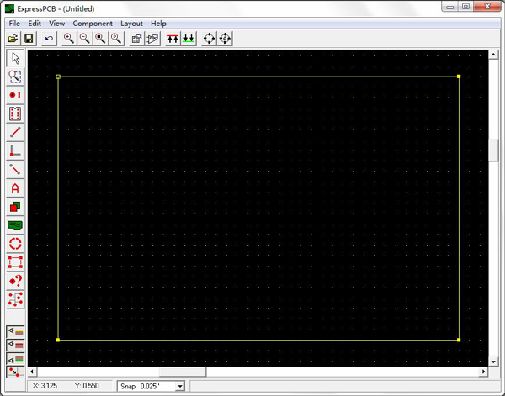Click the zoom previous magnifier icon
The width and height of the screenshot is (505, 396).
(x=116, y=39)
